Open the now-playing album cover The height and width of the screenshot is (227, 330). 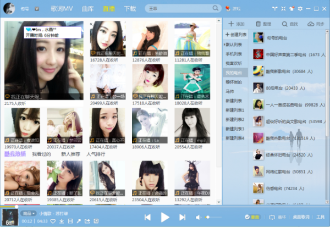click(x=10, y=217)
